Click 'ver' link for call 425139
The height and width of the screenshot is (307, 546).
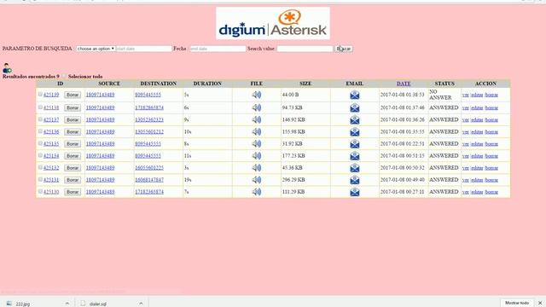pos(465,95)
